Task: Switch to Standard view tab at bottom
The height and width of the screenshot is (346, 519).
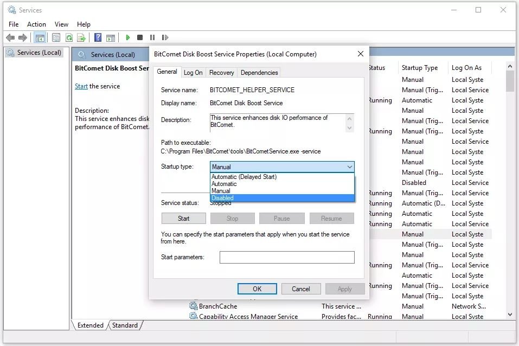Action: (x=125, y=325)
